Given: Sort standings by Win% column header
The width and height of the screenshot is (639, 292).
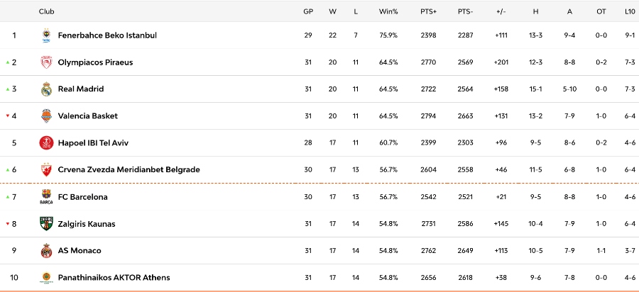Looking at the screenshot, I should click(x=388, y=11).
